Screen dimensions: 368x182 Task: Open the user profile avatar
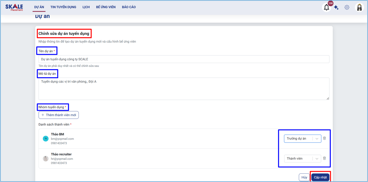coord(359,8)
